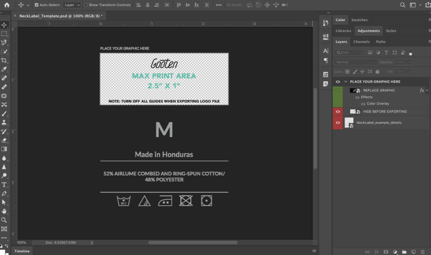Hide the NeckLabel_example_details layer
431x255 pixels.
[x=338, y=123]
